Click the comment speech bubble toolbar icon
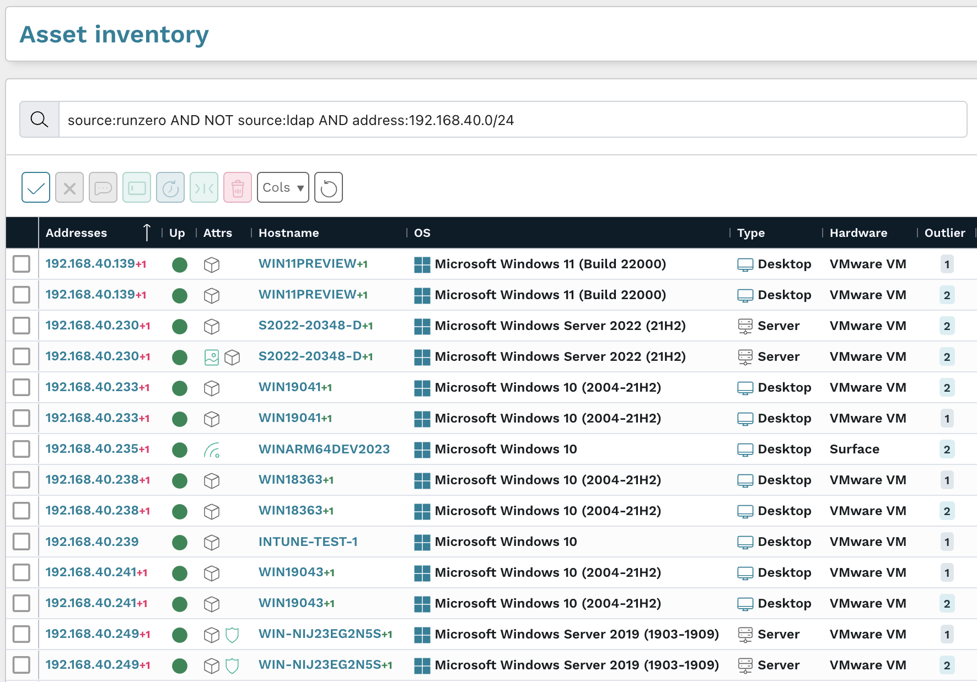 [x=103, y=187]
